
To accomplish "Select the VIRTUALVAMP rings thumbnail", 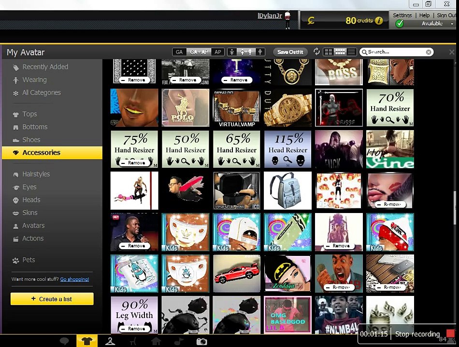I will coord(237,107).
